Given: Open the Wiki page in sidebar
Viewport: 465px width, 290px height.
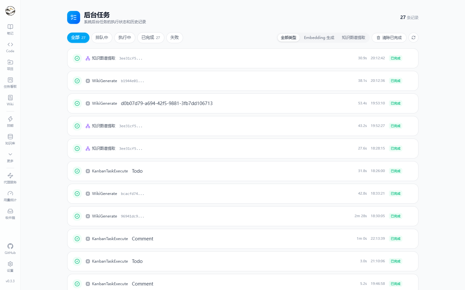Looking at the screenshot, I should 10,100.
